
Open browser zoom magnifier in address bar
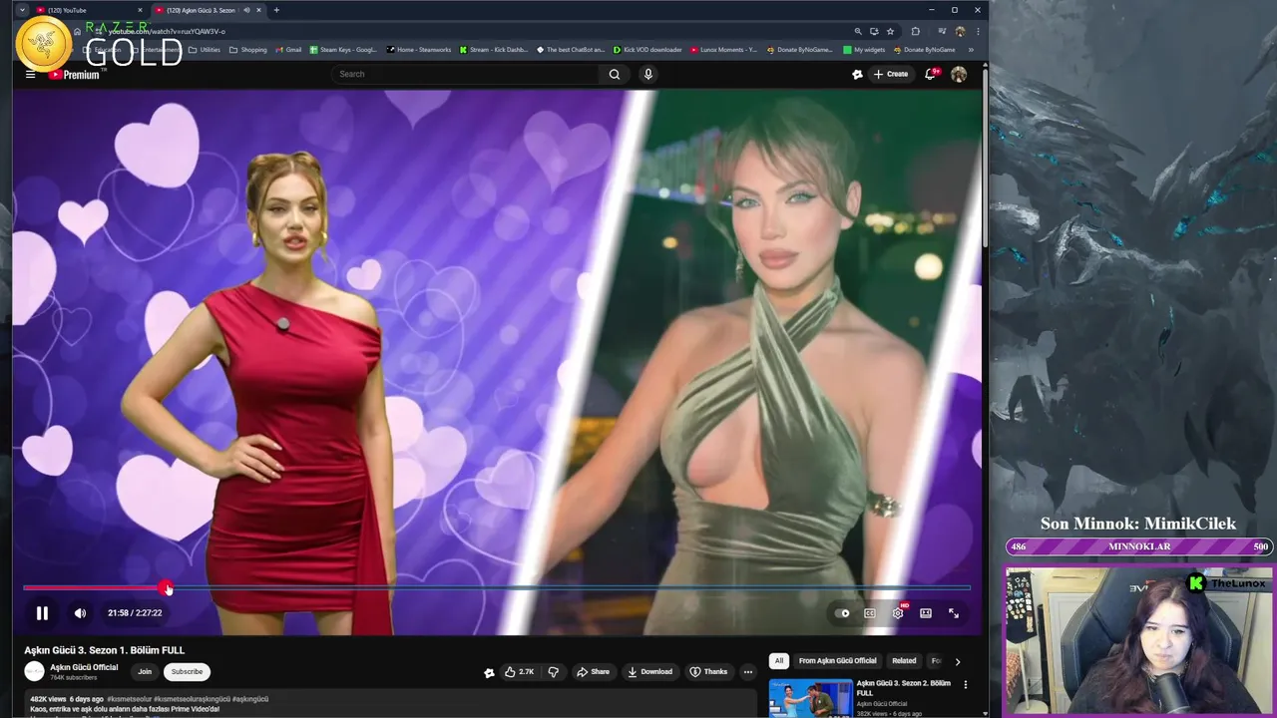coord(857,31)
